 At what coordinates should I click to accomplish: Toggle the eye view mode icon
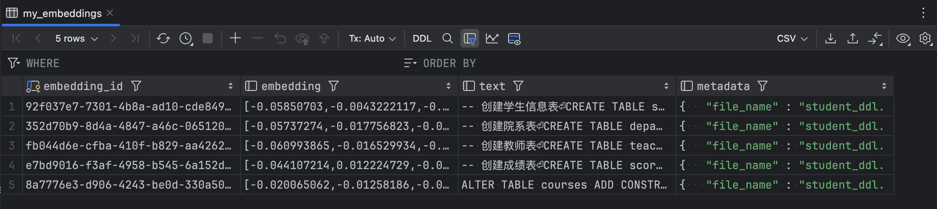tap(902, 39)
